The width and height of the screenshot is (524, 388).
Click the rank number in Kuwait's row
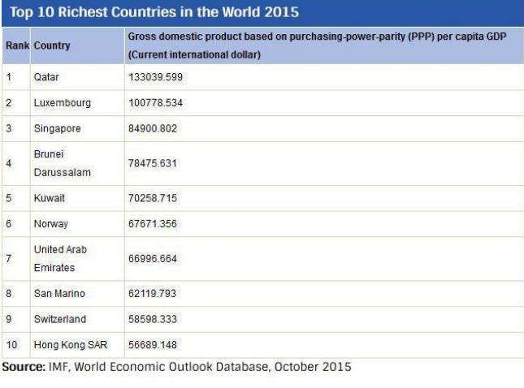9,198
